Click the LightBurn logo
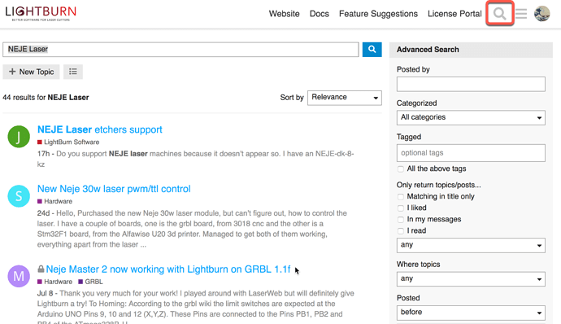 coord(41,13)
